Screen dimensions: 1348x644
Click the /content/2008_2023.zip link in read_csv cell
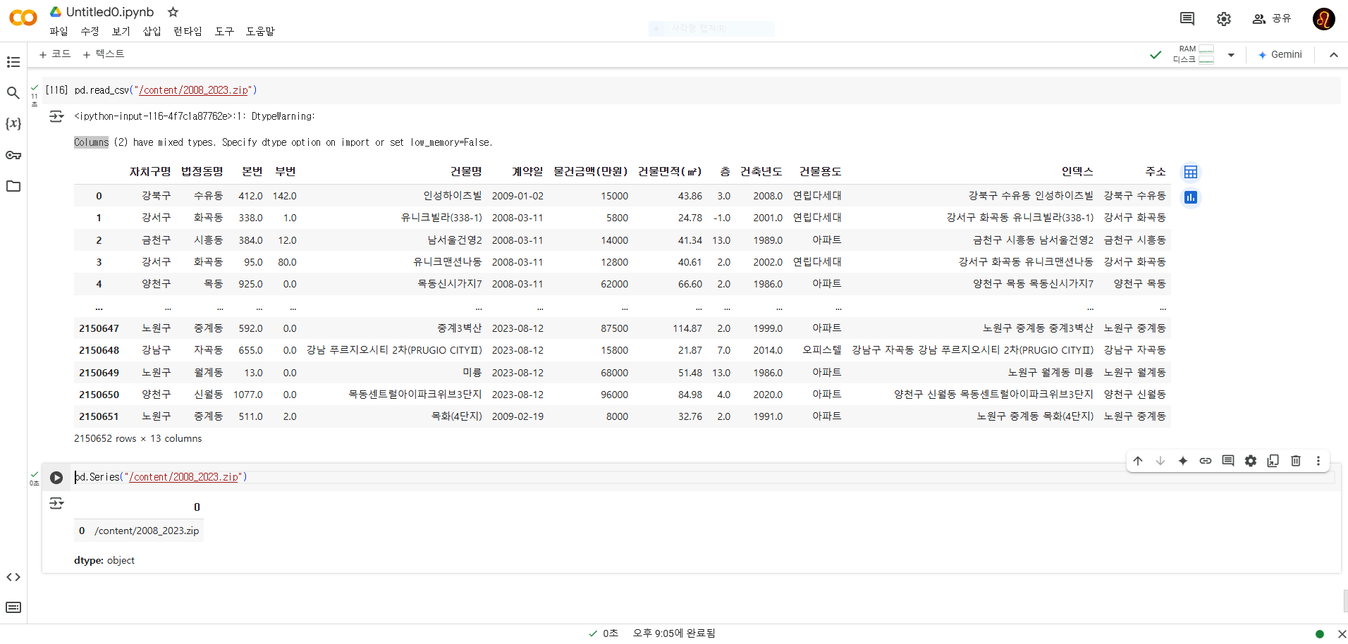point(194,90)
